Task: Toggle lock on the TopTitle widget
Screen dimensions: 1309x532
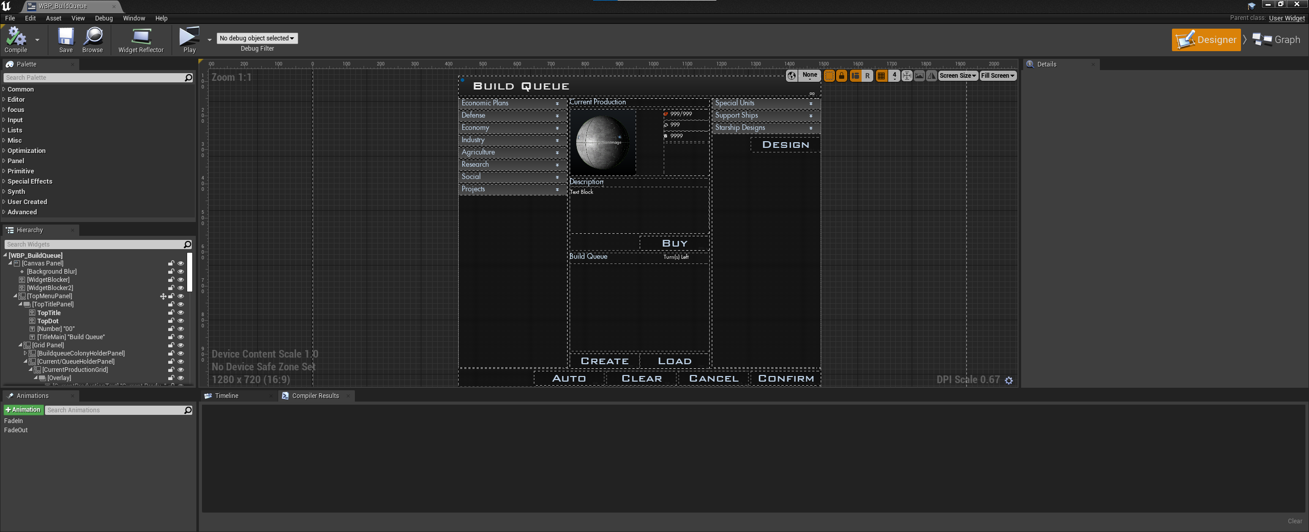Action: (171, 313)
